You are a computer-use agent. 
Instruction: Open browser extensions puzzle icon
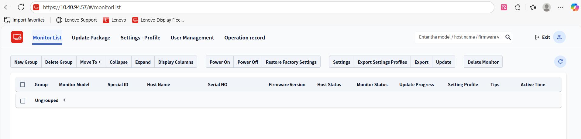[x=518, y=7]
